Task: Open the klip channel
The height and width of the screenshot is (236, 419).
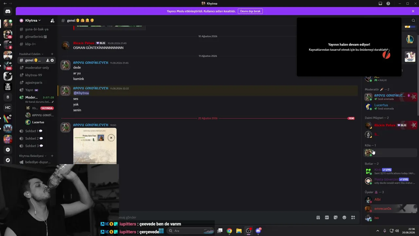Action: click(x=37, y=44)
